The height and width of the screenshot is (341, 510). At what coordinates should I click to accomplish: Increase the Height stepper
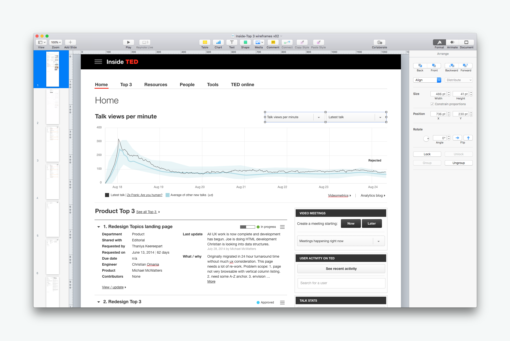[x=471, y=93]
